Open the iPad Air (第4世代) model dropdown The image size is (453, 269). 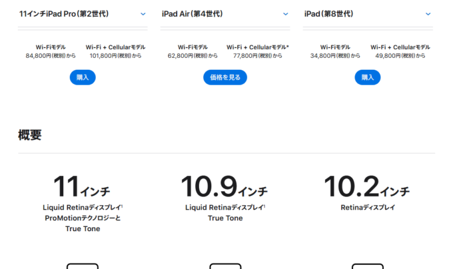point(225,14)
